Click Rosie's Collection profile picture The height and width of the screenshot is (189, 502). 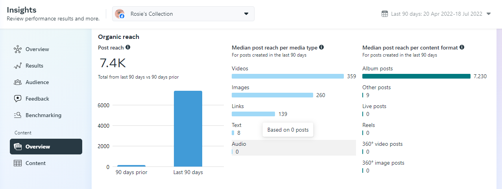[x=120, y=14]
